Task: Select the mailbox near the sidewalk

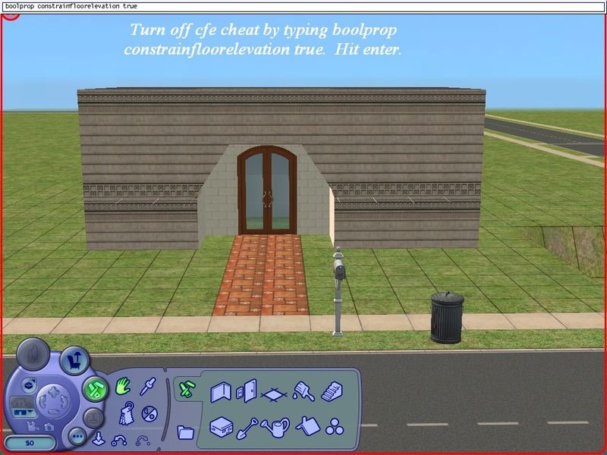Action: click(338, 291)
